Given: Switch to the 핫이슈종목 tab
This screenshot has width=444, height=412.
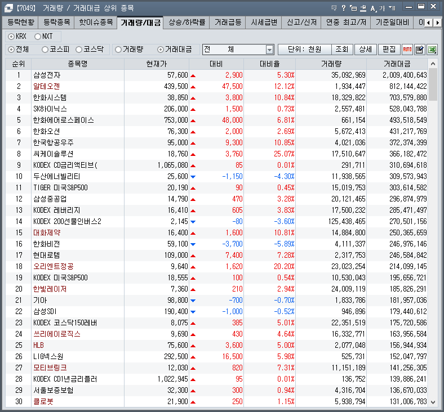Looking at the screenshot, I should [x=96, y=23].
